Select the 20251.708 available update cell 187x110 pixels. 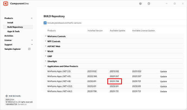coord(115,81)
